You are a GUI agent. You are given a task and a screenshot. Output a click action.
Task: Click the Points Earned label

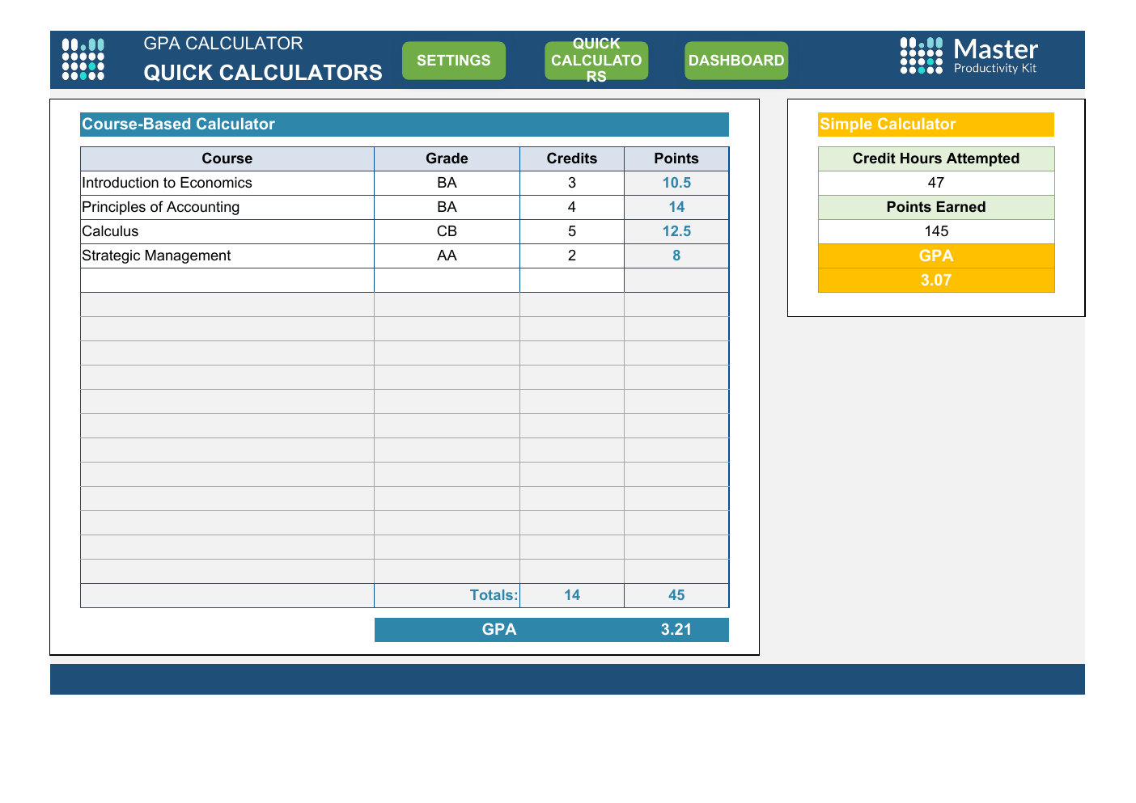point(936,207)
